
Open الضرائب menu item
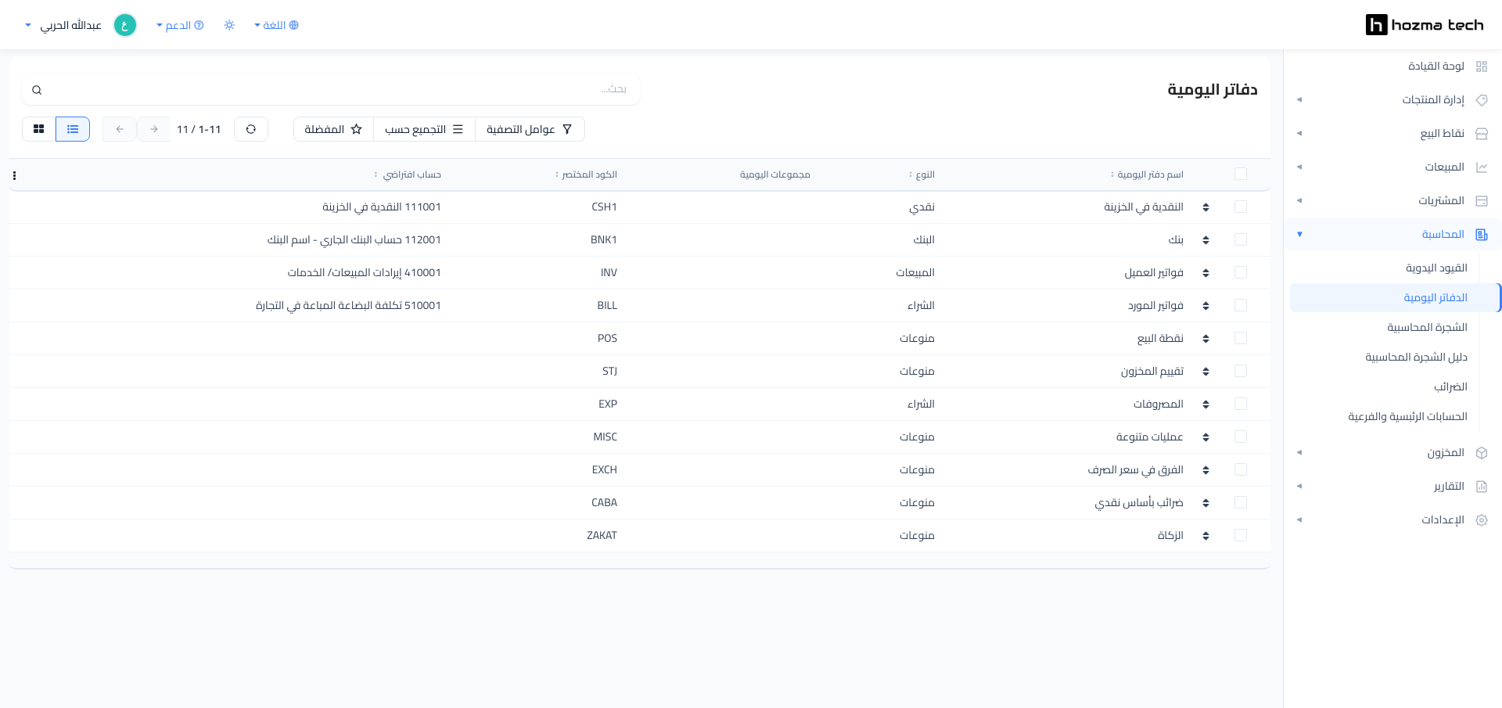[1450, 386]
